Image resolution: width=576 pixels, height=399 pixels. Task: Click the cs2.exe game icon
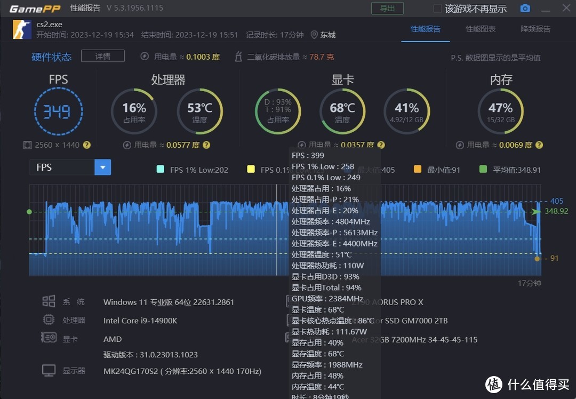tap(22, 29)
